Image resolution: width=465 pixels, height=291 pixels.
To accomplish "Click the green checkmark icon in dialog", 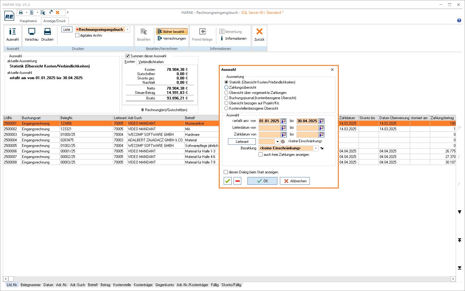I will pyautogui.click(x=228, y=181).
